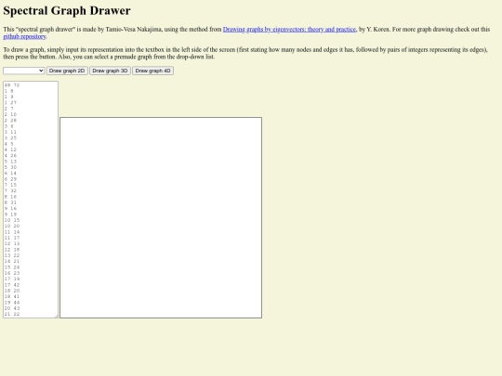Viewport: 502px width, 376px height.
Task: Select the '12 18' edge line
Action: 12,250
